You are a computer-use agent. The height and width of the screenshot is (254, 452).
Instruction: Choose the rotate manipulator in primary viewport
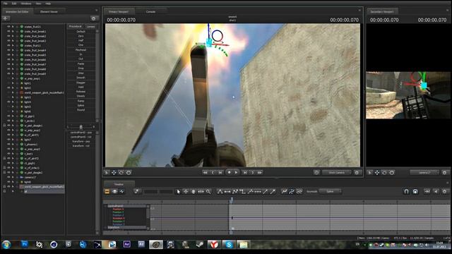[x=121, y=172]
